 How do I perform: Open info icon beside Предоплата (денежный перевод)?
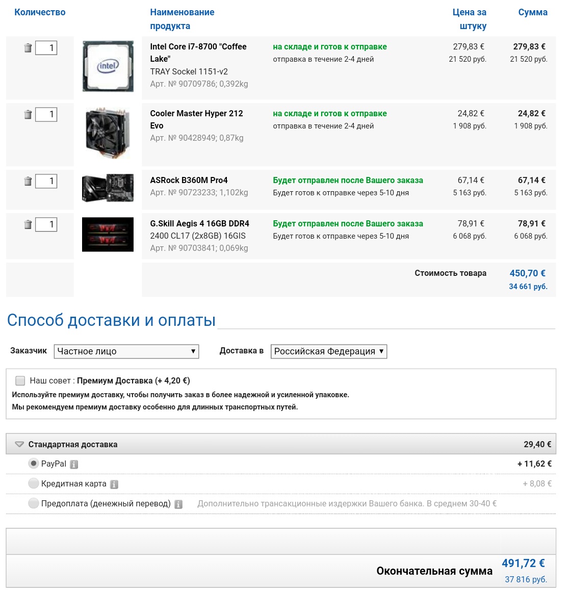[178, 504]
